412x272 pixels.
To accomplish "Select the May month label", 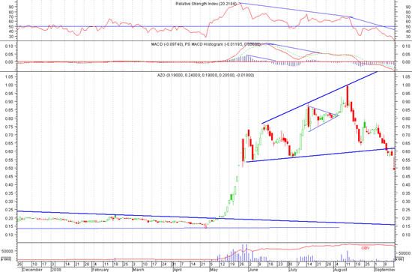I will pos(213,270).
